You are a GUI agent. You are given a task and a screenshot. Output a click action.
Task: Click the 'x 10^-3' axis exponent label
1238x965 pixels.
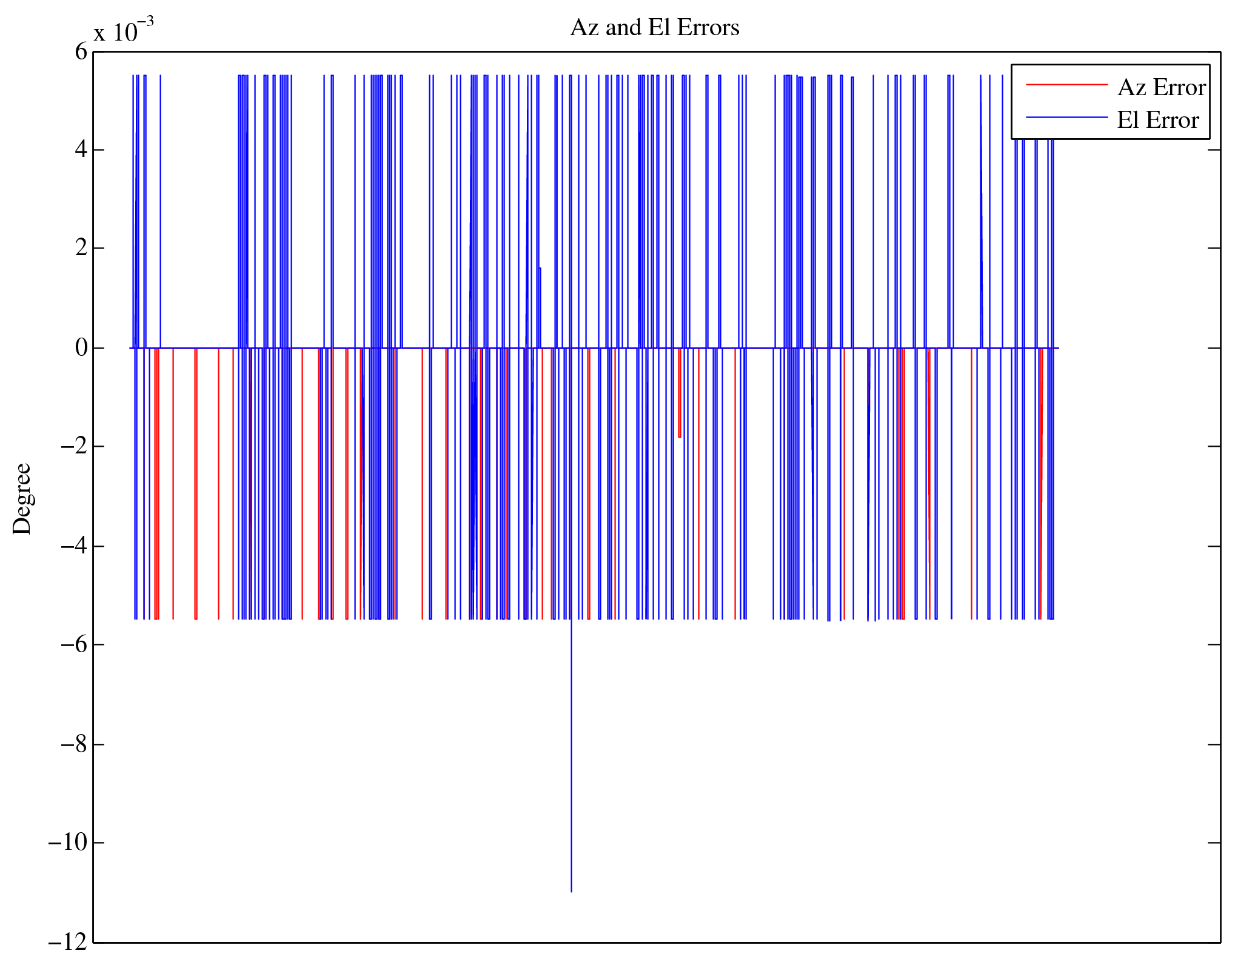click(124, 30)
